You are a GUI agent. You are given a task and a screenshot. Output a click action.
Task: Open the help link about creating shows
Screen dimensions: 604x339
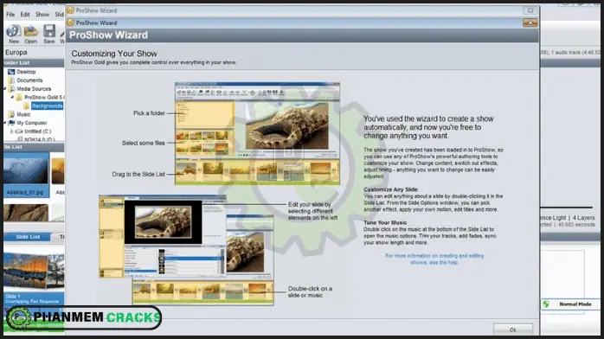pos(434,259)
